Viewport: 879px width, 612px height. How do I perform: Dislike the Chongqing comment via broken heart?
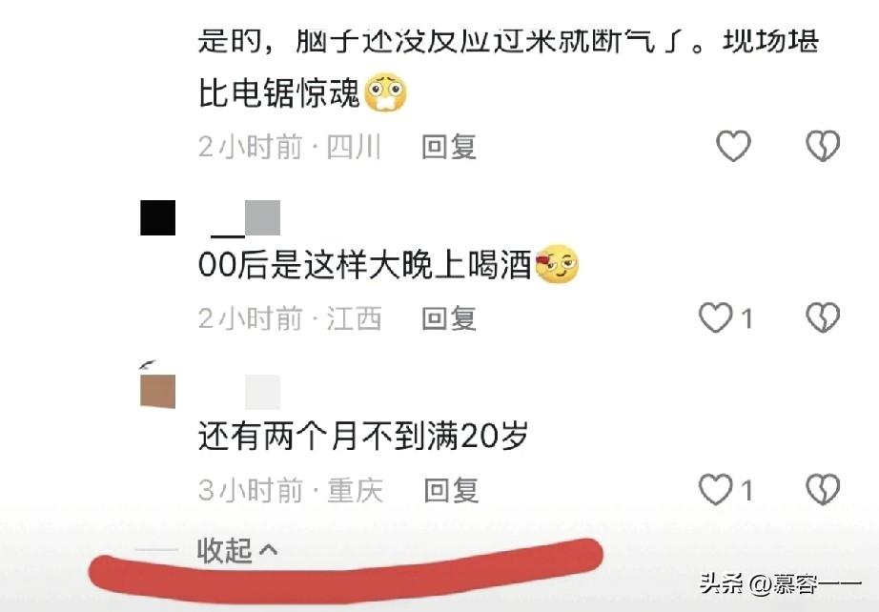pyautogui.click(x=823, y=489)
